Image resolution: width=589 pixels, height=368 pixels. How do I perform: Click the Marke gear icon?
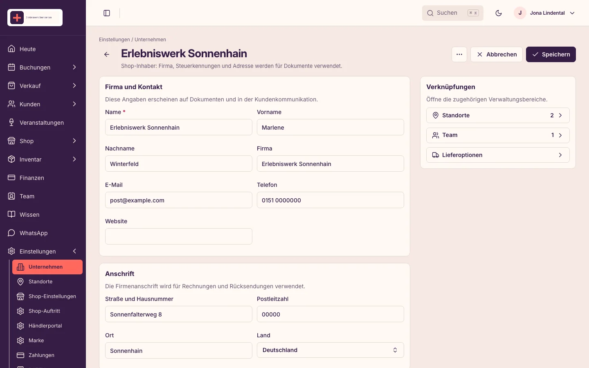(20, 341)
